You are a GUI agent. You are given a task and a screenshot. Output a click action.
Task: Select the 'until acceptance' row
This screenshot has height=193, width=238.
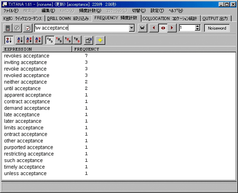point(118,89)
